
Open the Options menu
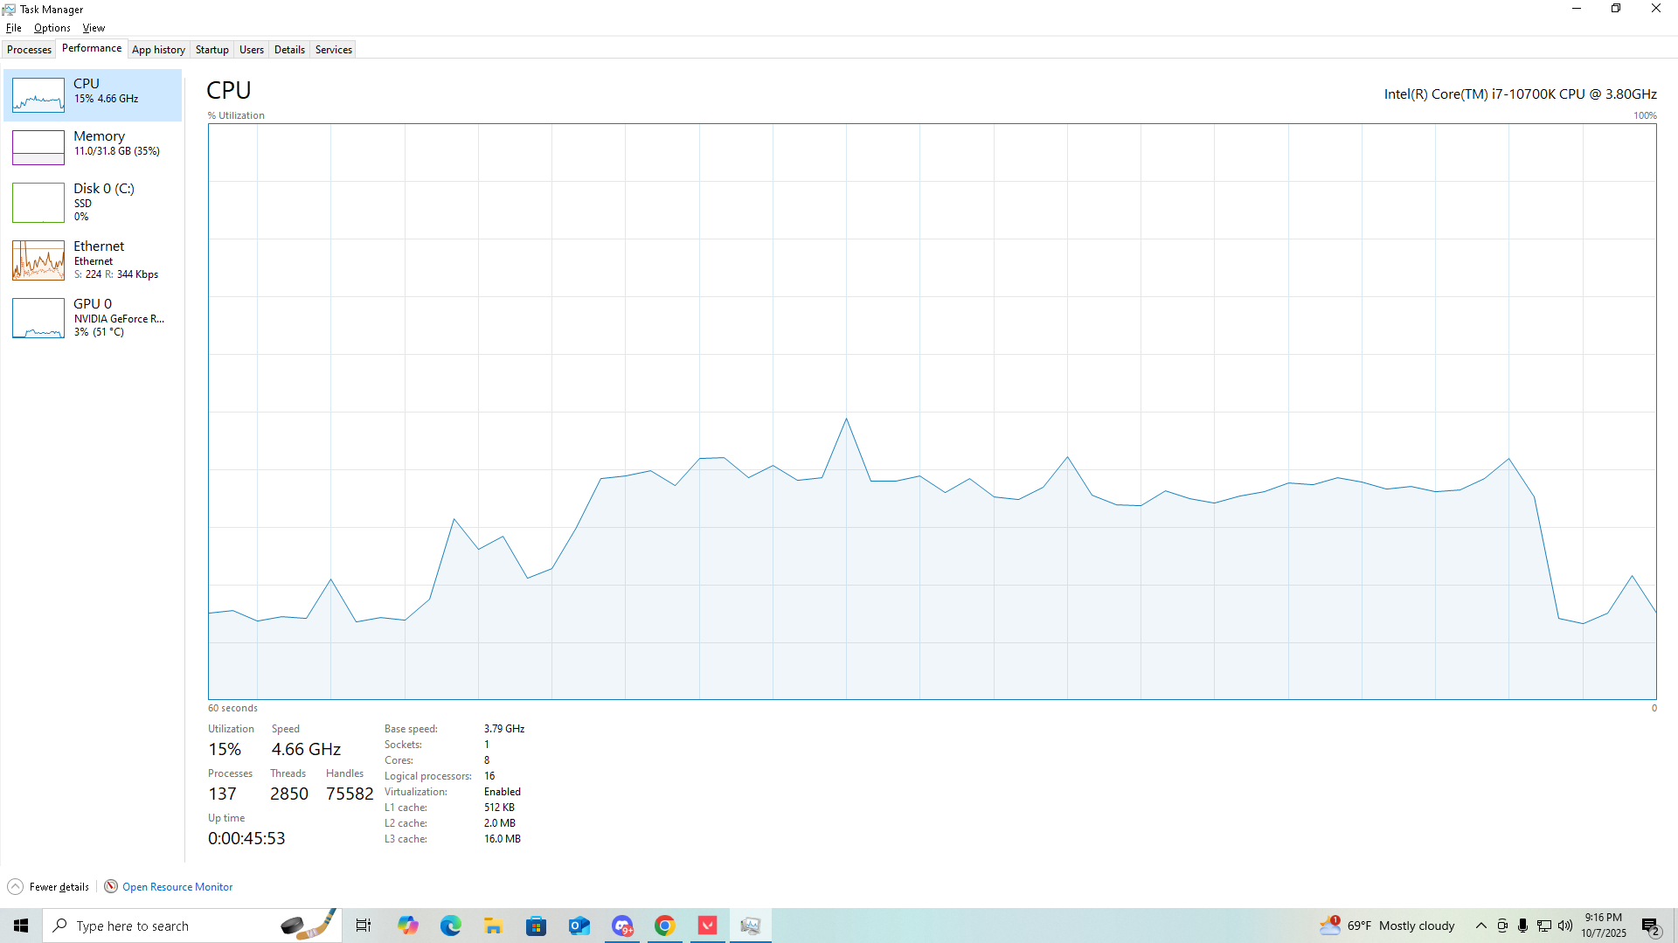click(52, 28)
